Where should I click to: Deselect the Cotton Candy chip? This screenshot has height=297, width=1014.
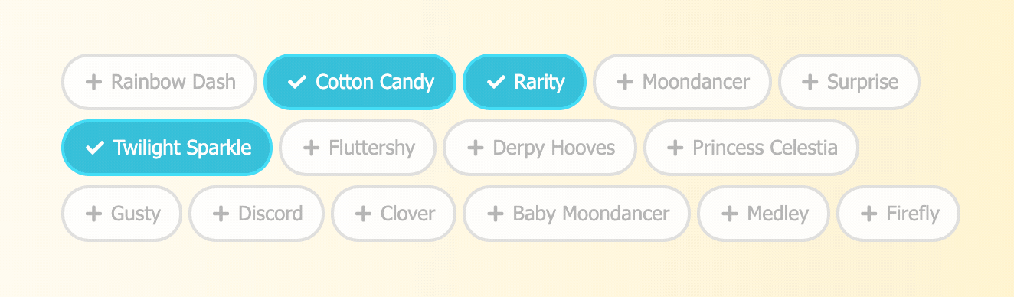tap(360, 82)
